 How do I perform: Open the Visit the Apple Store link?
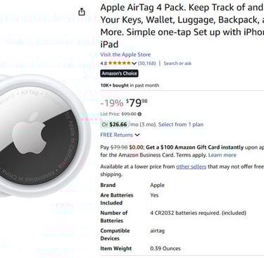point(125,54)
